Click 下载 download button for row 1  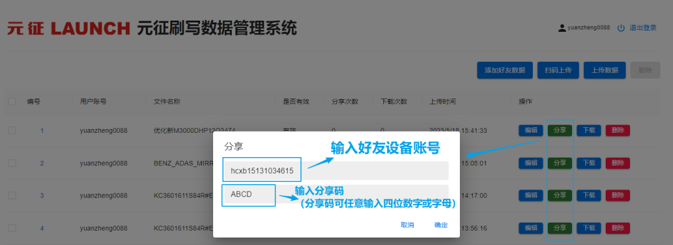tap(589, 130)
